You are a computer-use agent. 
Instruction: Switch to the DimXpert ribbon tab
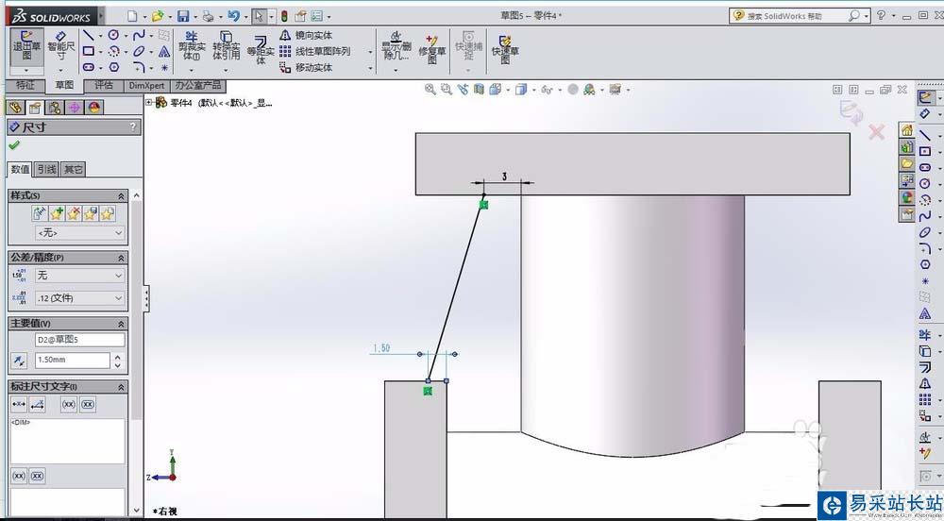pos(147,86)
